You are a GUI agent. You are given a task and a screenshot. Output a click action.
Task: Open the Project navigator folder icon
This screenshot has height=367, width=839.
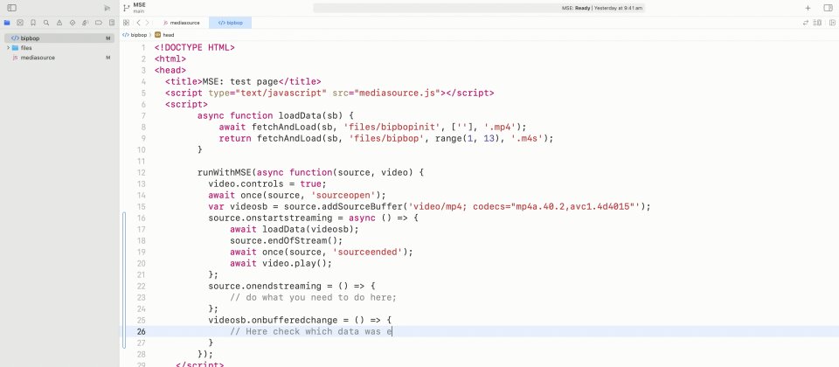tap(7, 23)
